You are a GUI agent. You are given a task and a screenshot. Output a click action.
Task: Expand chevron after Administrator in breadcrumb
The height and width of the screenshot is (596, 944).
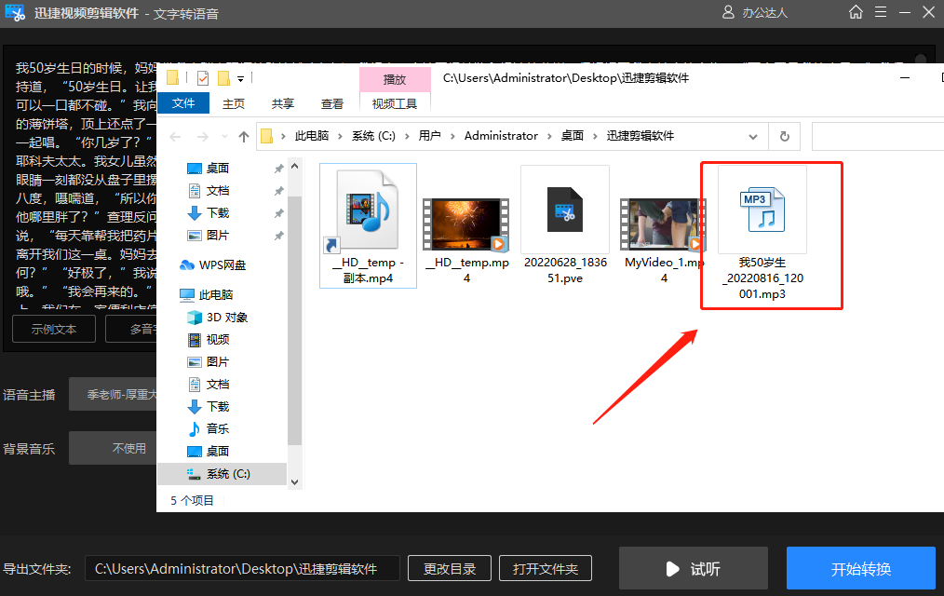click(x=549, y=137)
